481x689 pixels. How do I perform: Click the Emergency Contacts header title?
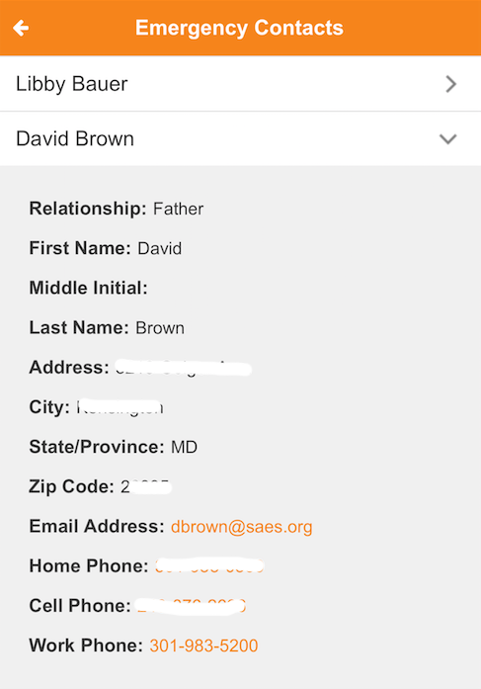click(239, 28)
